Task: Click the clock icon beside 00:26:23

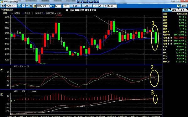Action: point(2,10)
